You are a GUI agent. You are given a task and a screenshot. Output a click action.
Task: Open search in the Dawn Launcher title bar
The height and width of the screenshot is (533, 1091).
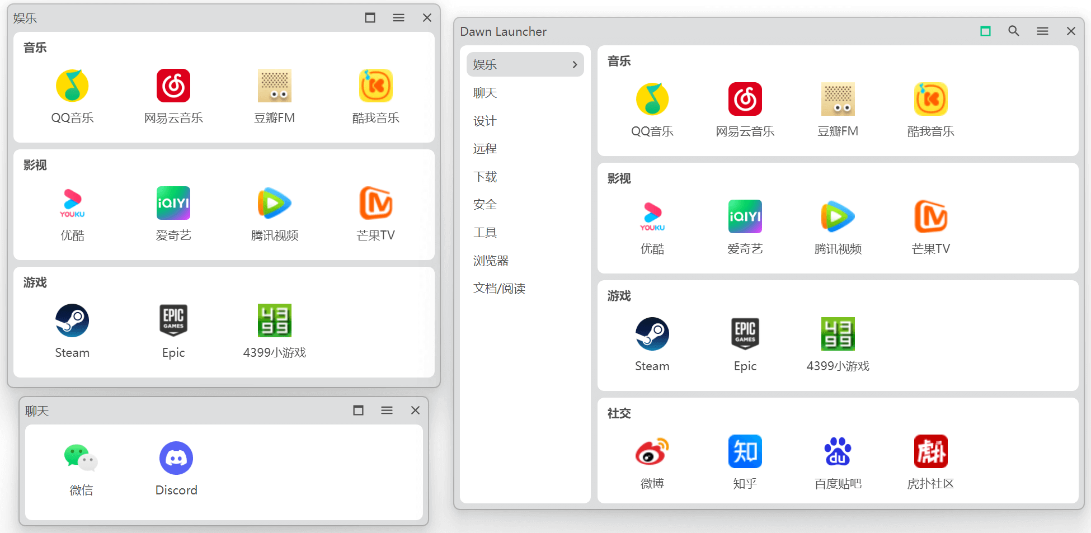[x=1014, y=31]
